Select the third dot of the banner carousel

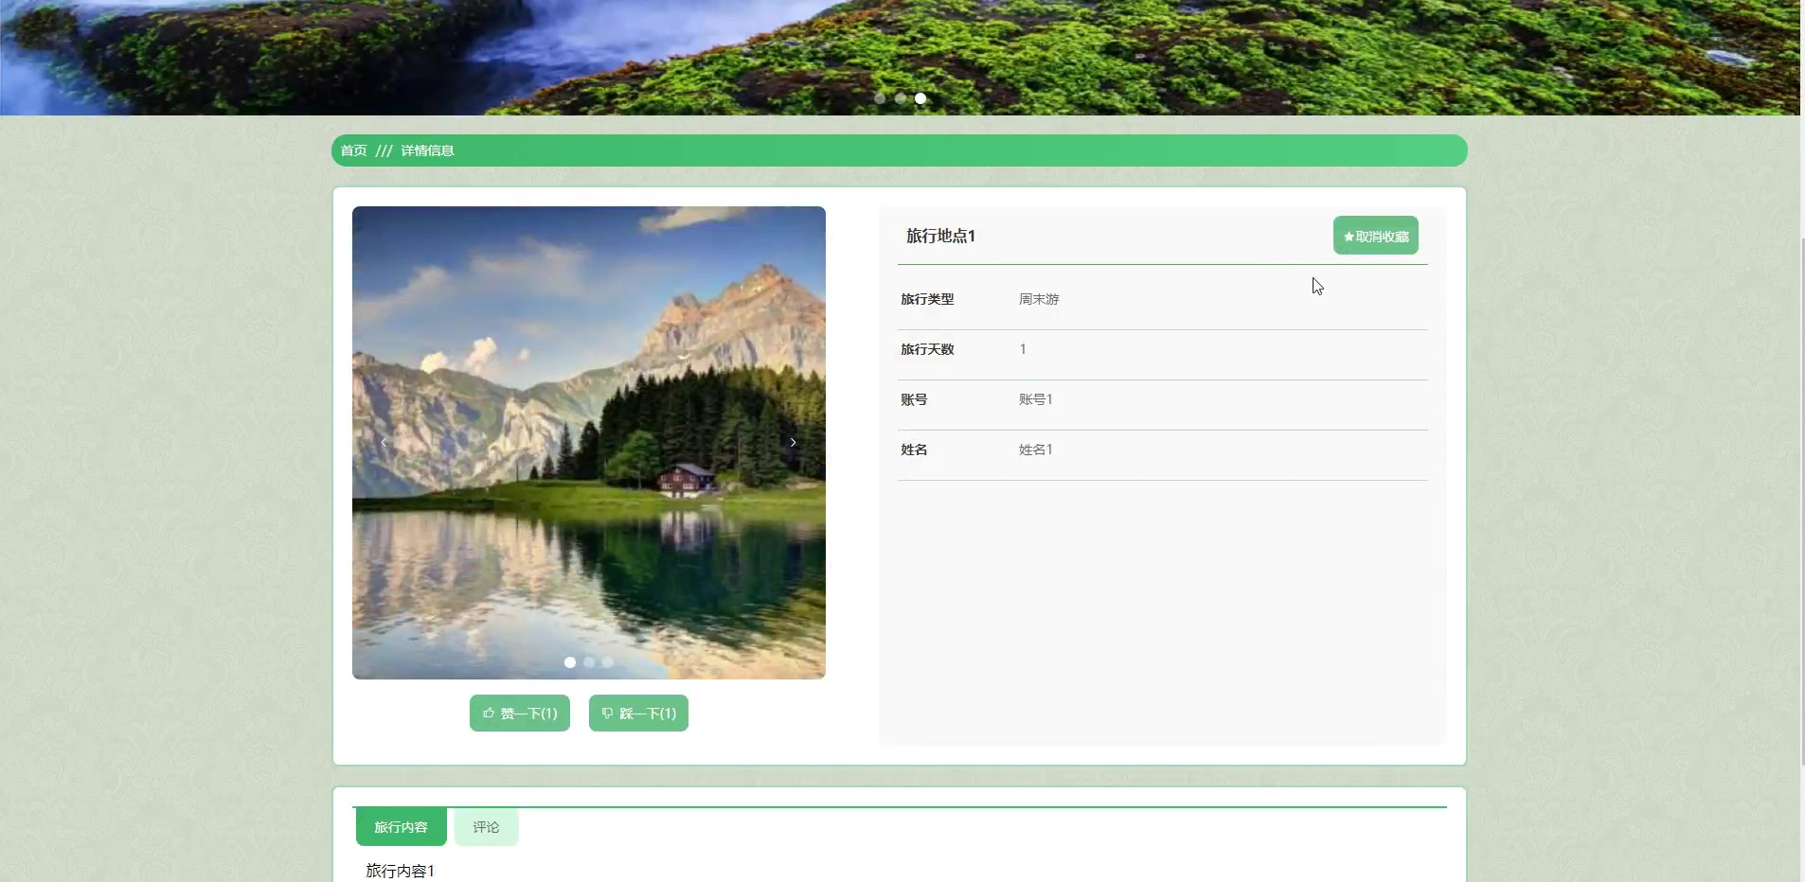(920, 97)
